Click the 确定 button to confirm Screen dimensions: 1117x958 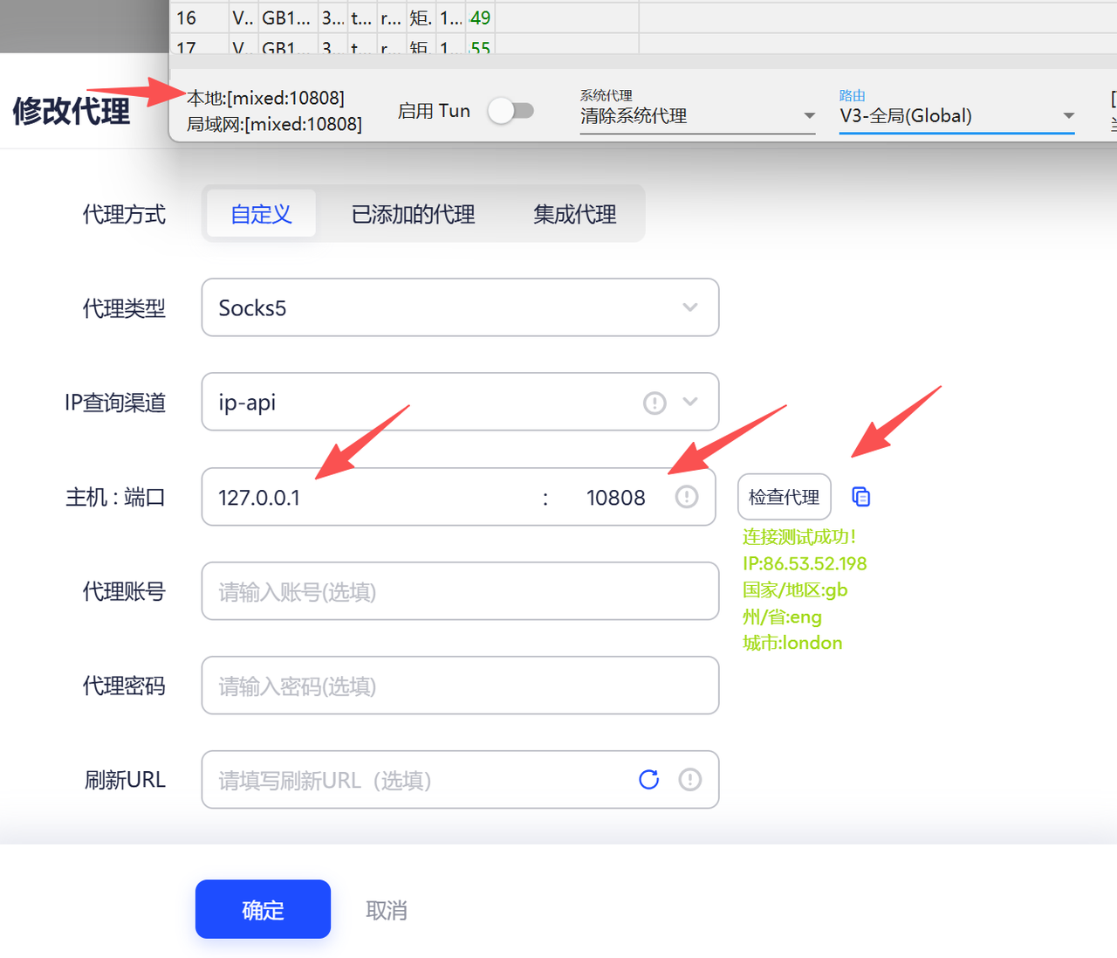tap(263, 909)
